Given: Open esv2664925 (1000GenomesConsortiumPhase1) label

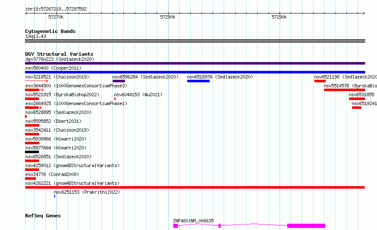Looking at the screenshot, I should click(76, 103).
